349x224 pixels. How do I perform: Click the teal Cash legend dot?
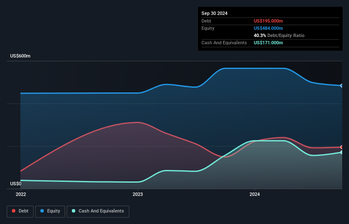(74, 211)
